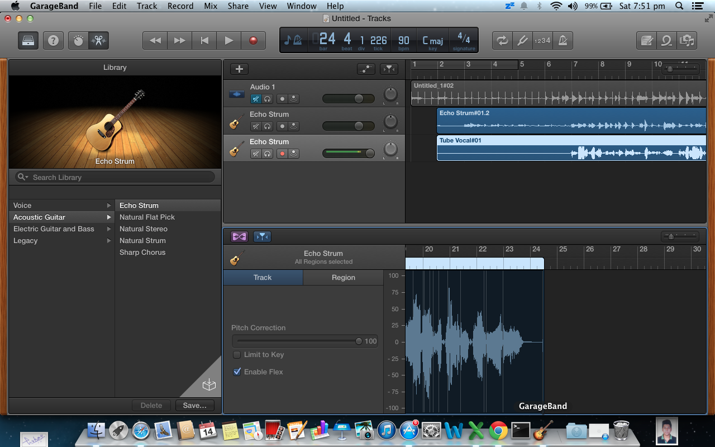
Task: Click the 90 bpm tempo display
Action: point(404,41)
